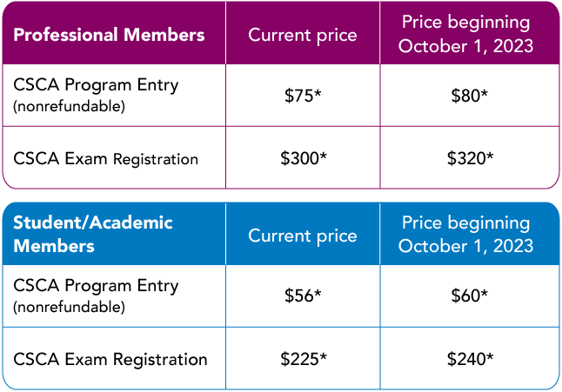Click the $320* price cell
The image size is (562, 392).
coord(470,158)
